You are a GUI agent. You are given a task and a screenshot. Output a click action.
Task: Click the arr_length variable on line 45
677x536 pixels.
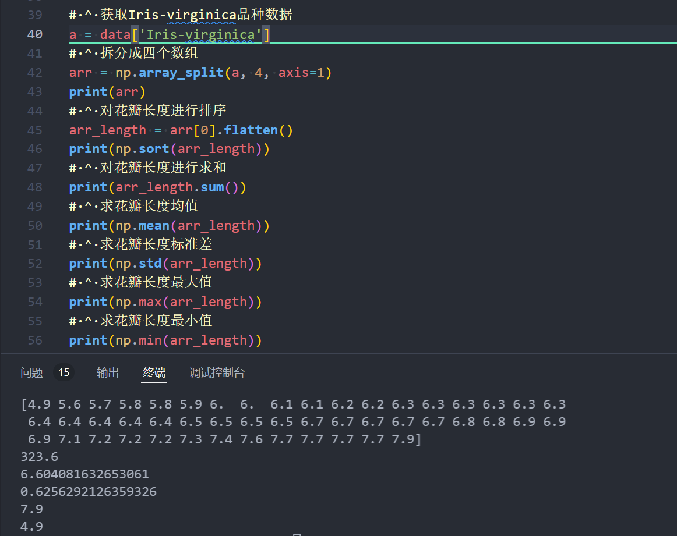click(107, 129)
